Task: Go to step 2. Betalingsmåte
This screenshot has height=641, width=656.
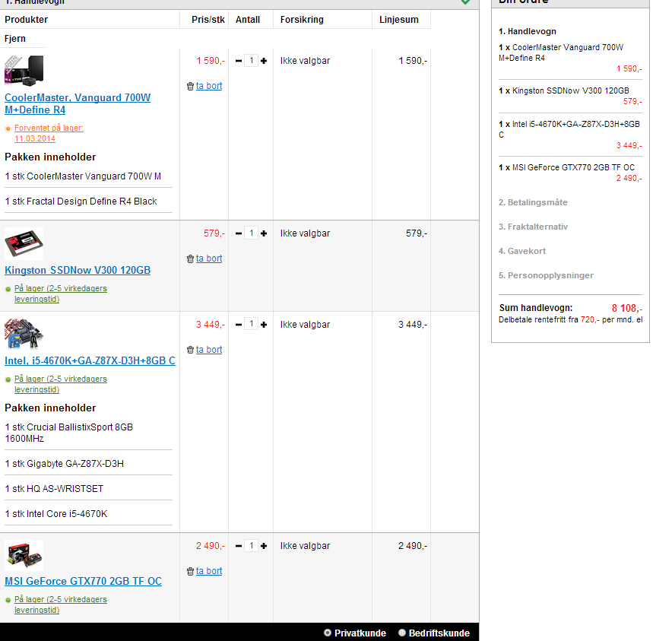Action: coord(533,202)
